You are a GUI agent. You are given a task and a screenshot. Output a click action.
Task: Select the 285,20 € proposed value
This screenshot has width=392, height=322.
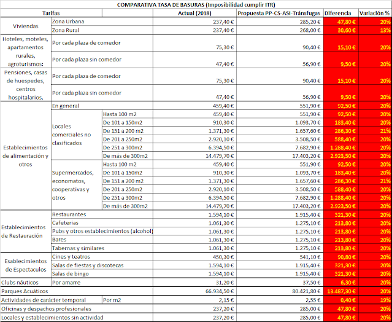pos(280,22)
